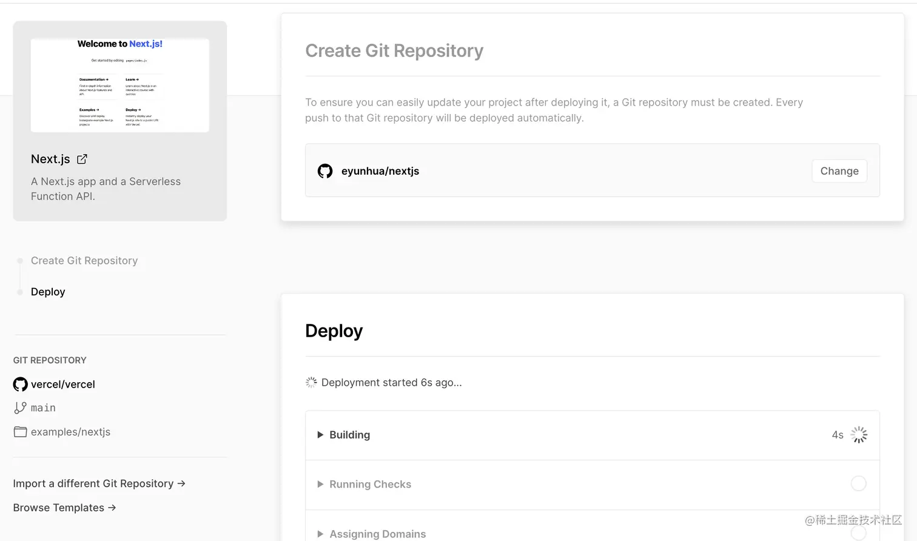The height and width of the screenshot is (541, 917).
Task: Click the Building step label
Action: 349,435
